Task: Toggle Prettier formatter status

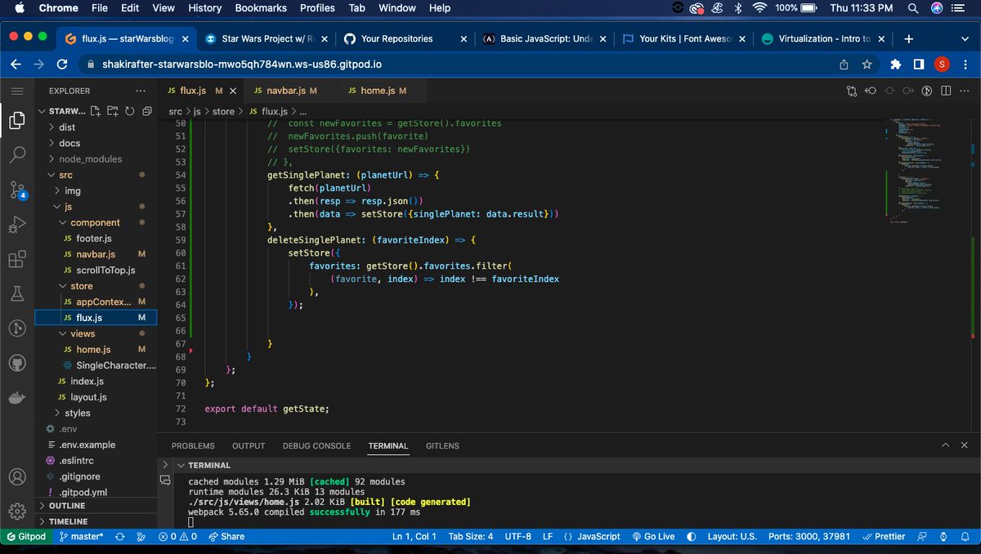Action: 883,537
